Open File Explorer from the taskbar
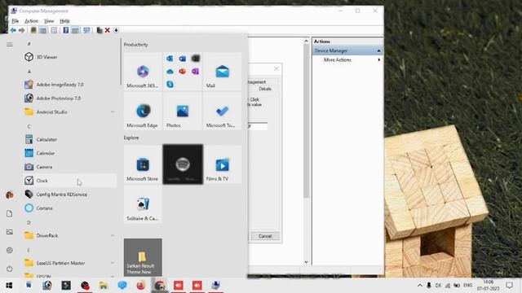This screenshot has height=293, width=522. click(x=104, y=286)
